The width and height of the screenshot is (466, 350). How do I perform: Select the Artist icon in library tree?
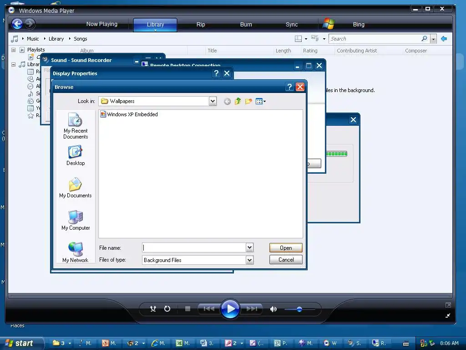pos(30,79)
